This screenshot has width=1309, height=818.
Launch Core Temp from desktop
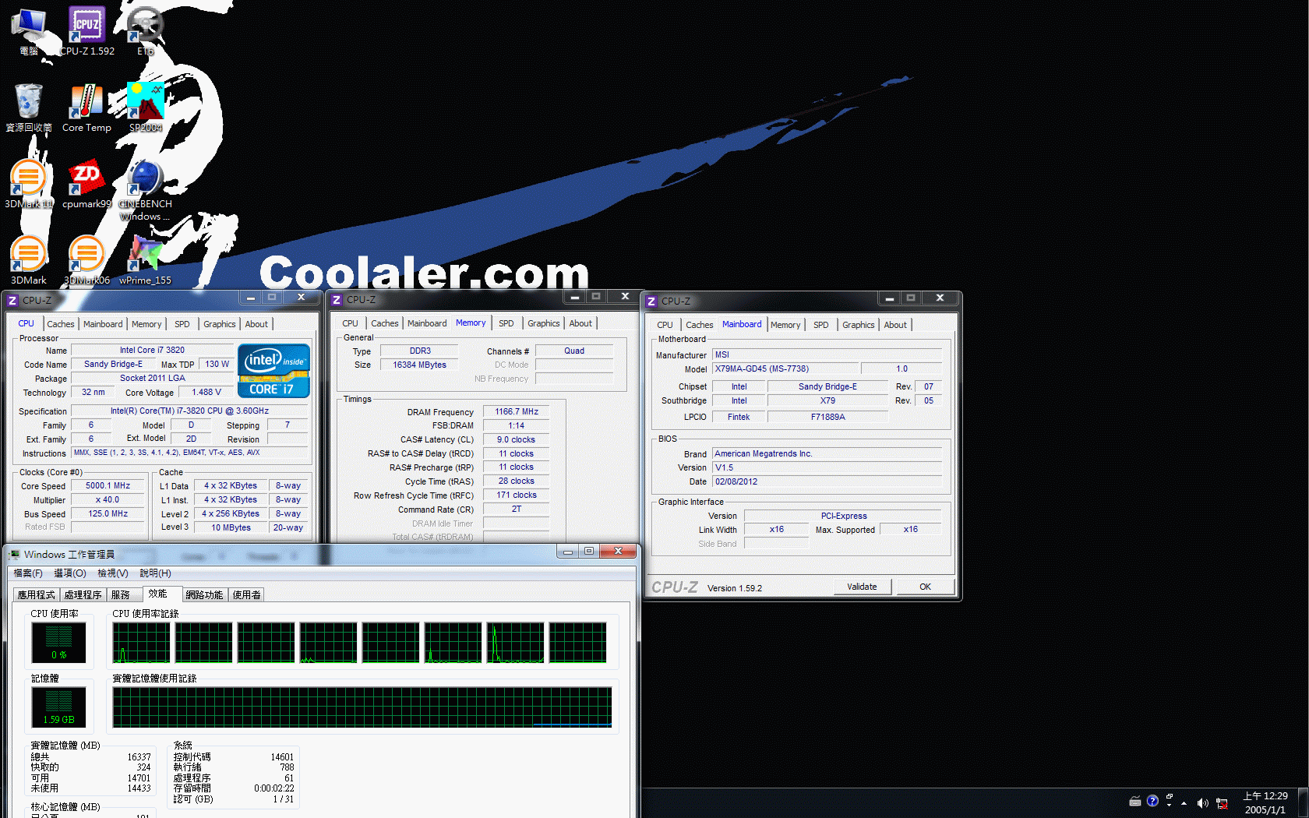[x=86, y=108]
